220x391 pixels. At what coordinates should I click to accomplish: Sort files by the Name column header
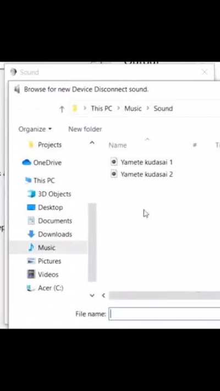click(118, 145)
